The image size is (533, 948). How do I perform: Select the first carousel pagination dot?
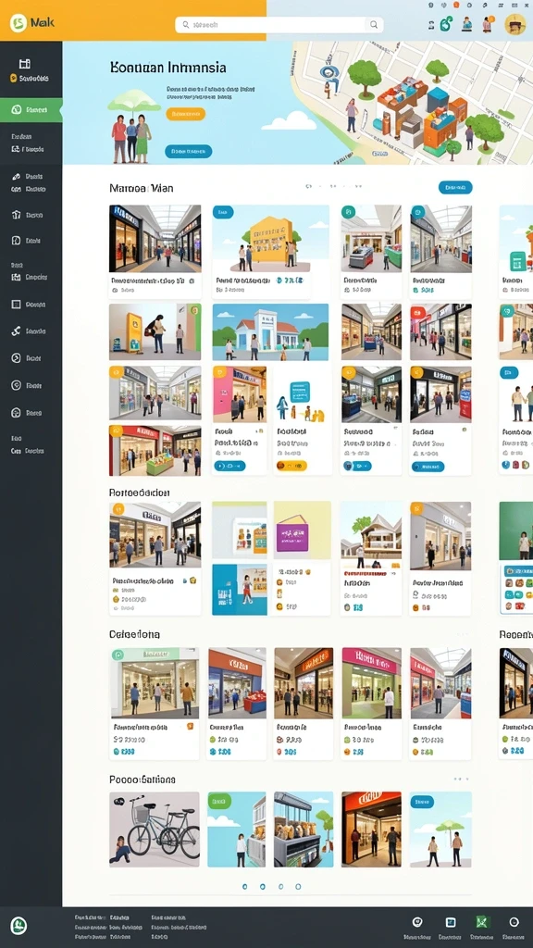(244, 886)
